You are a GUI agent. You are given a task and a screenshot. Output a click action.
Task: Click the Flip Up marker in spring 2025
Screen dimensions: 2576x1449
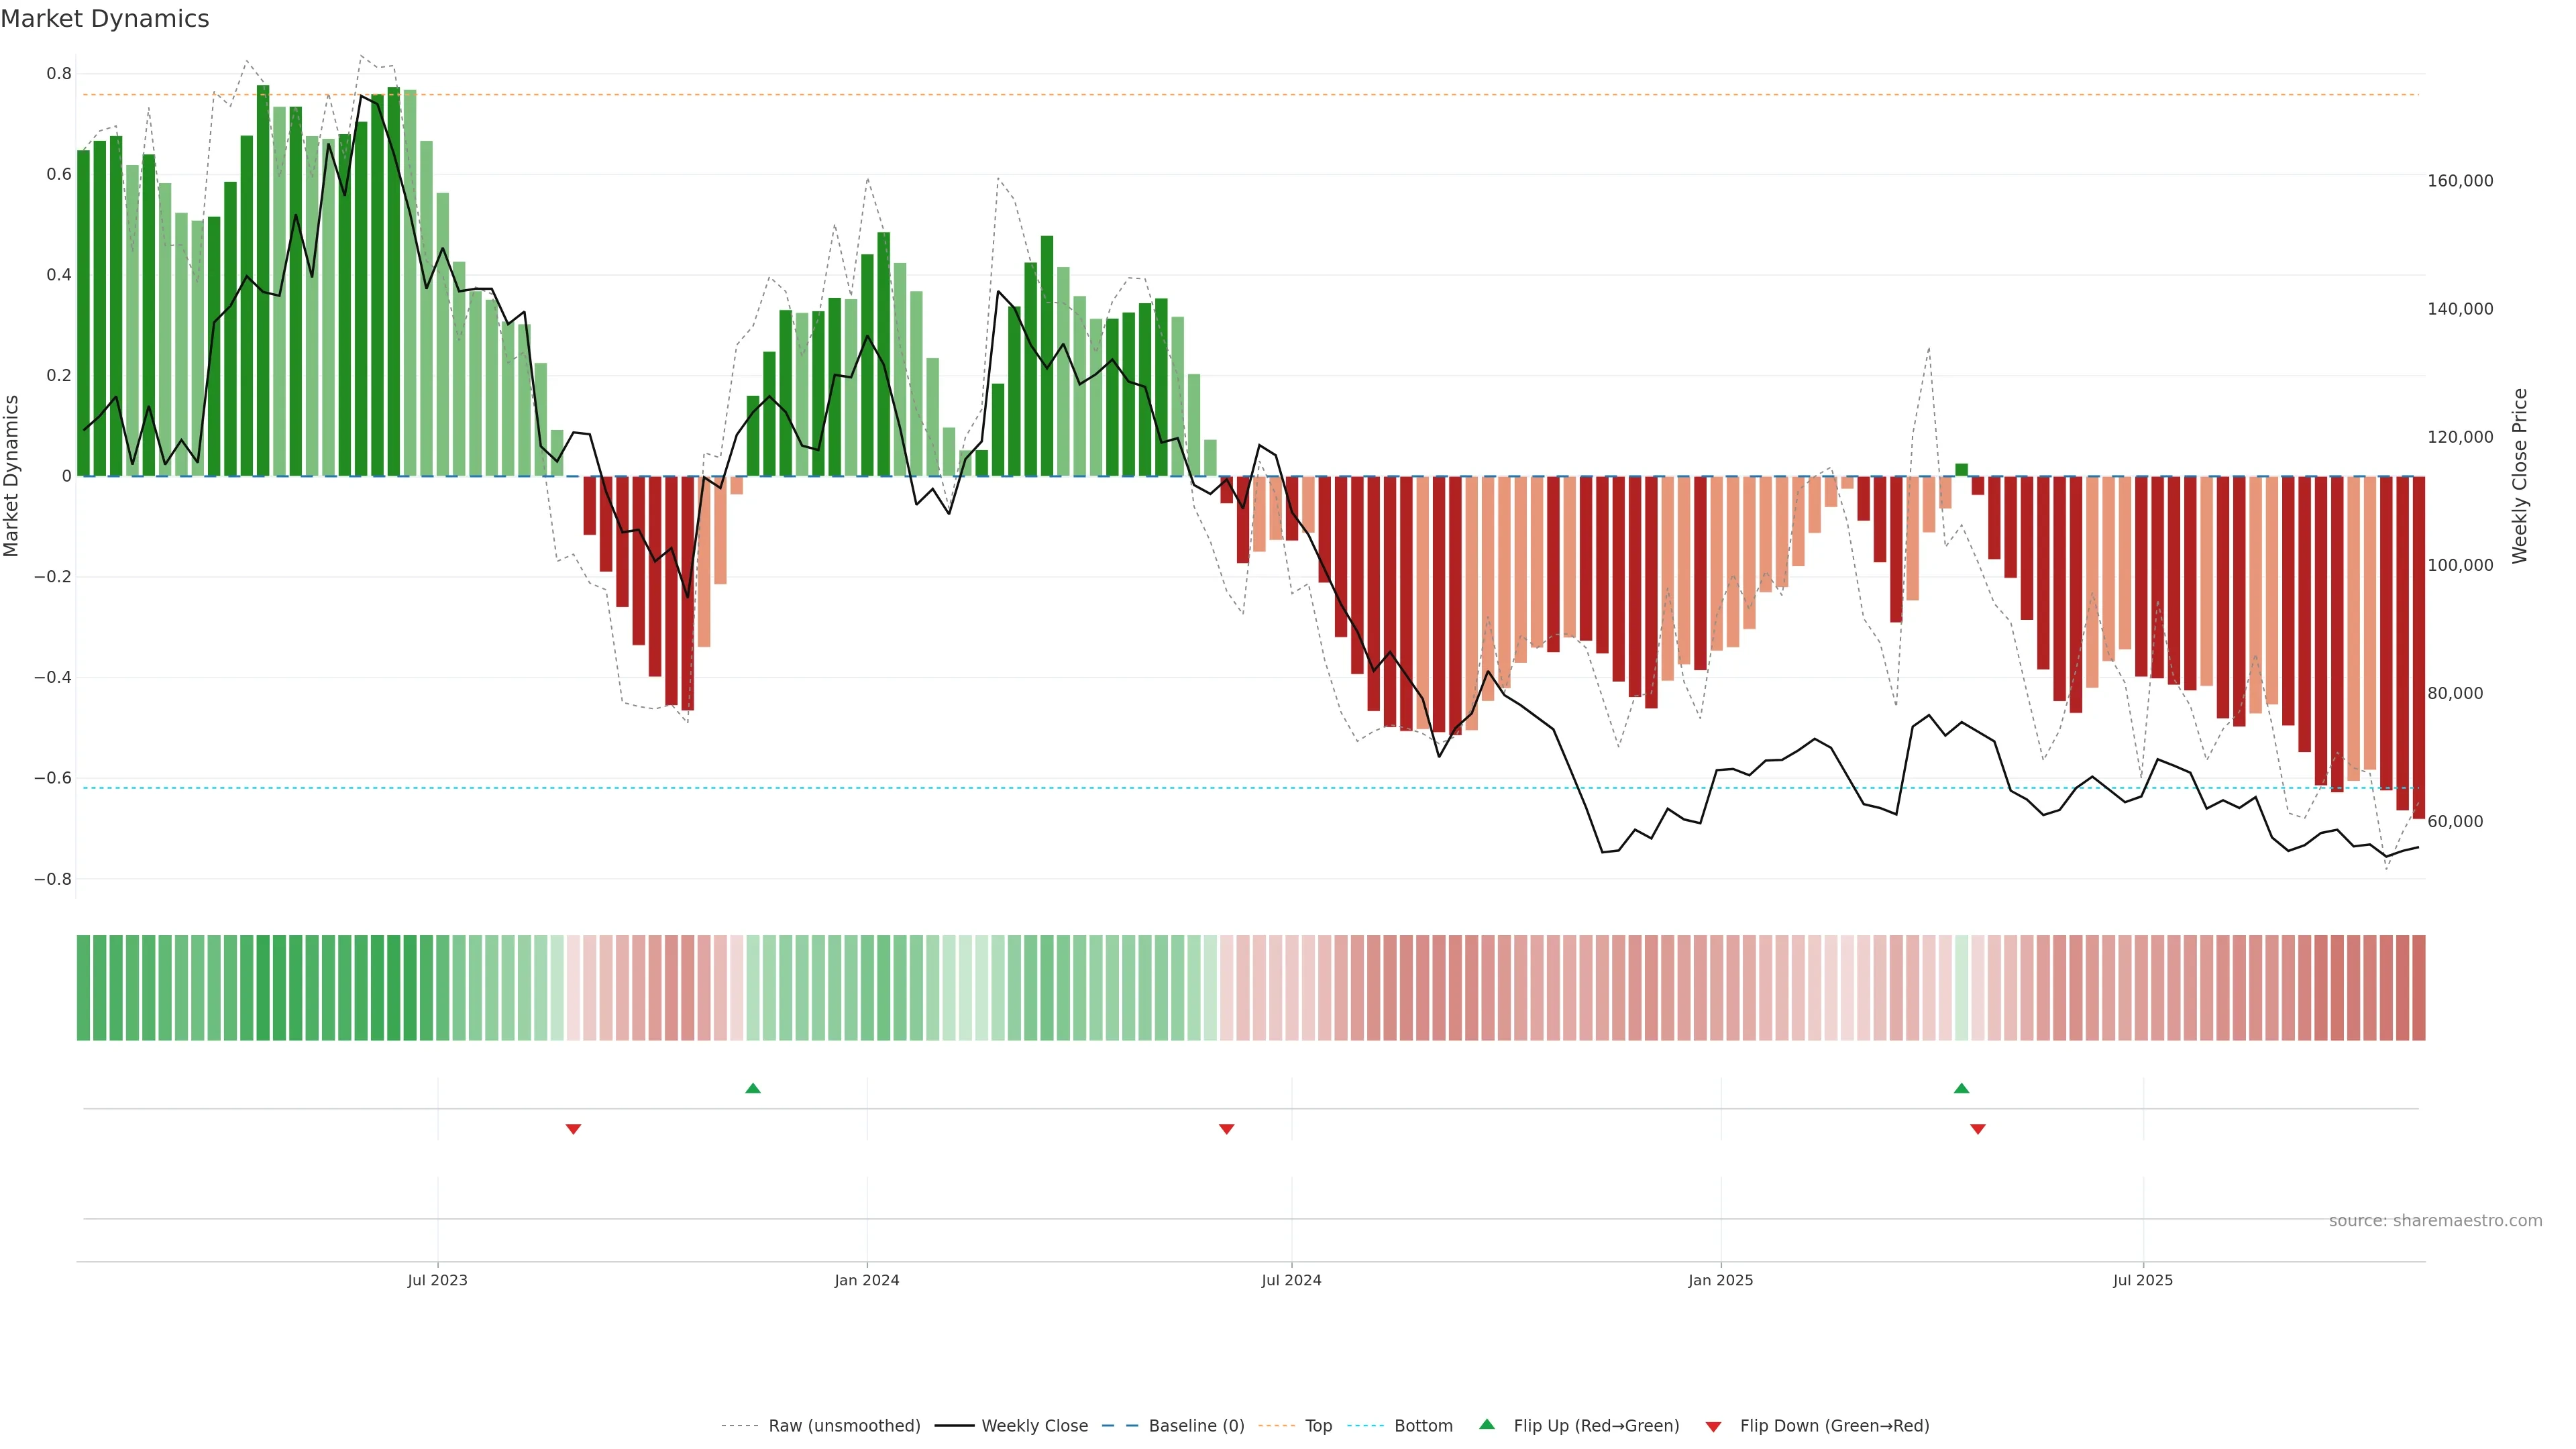1961,1088
